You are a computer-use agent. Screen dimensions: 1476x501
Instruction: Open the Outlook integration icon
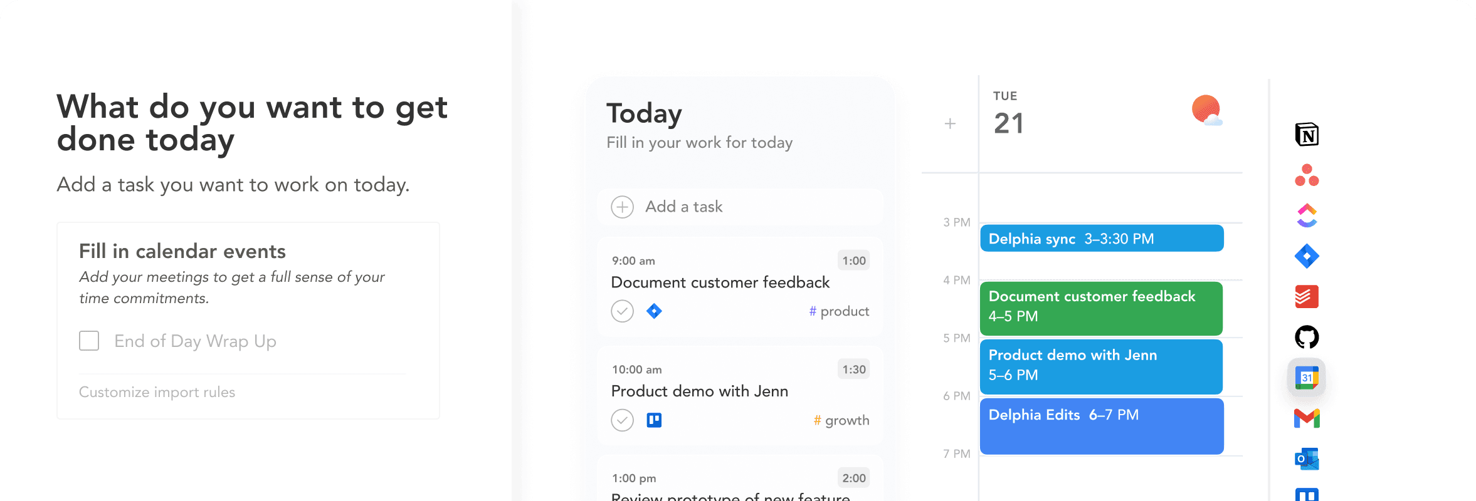click(1307, 458)
